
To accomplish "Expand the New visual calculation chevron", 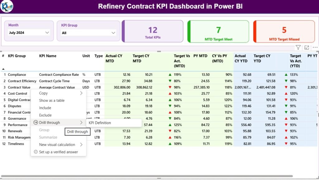I will 81,145.
